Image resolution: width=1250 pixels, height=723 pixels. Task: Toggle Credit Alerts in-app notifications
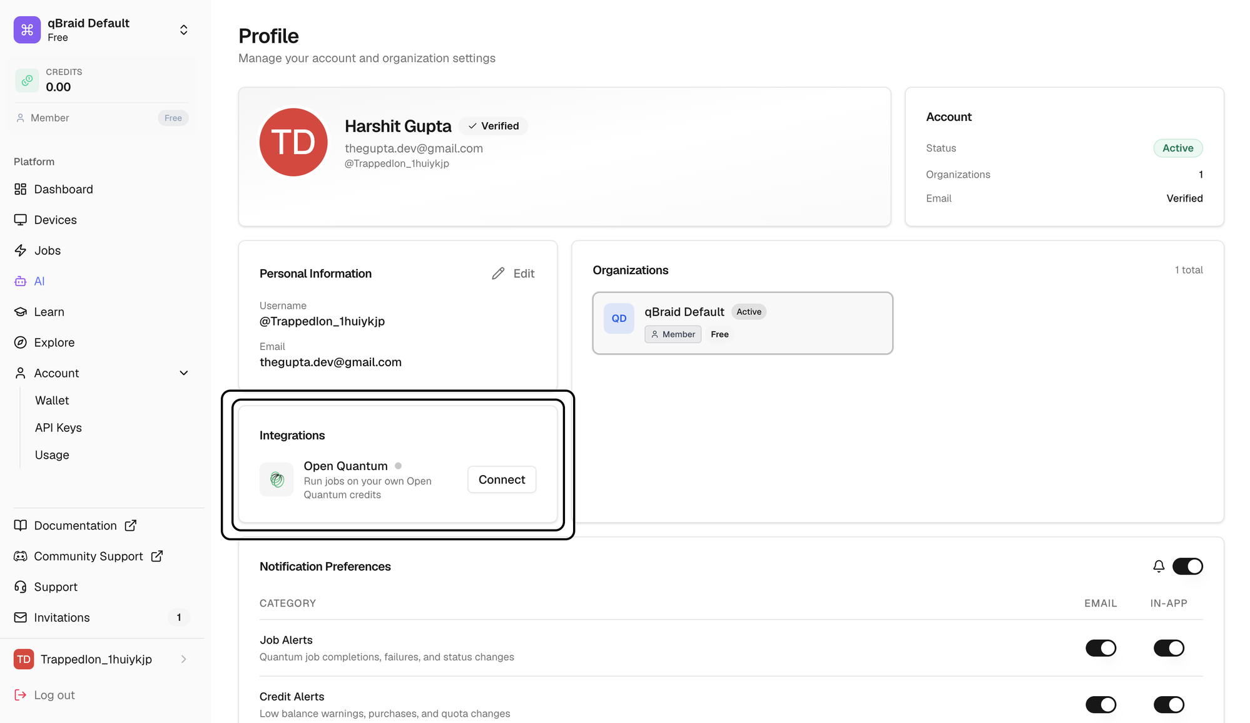[1169, 705]
